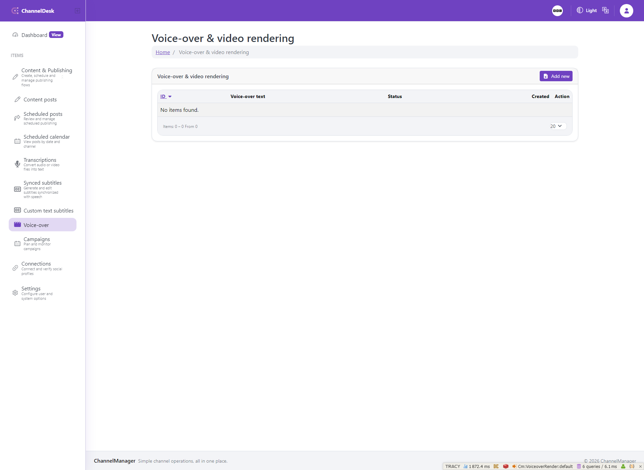This screenshot has height=470, width=644.
Task: Click the Voice-over text column header
Action: (x=248, y=96)
